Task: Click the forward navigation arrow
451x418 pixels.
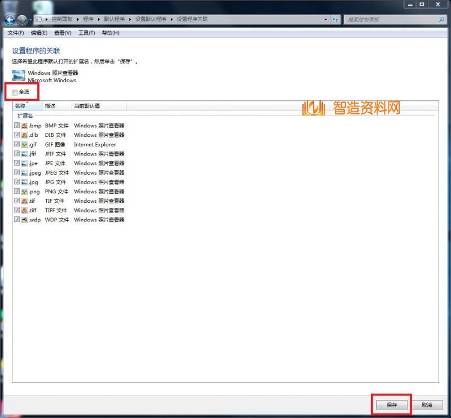Action: [x=21, y=19]
